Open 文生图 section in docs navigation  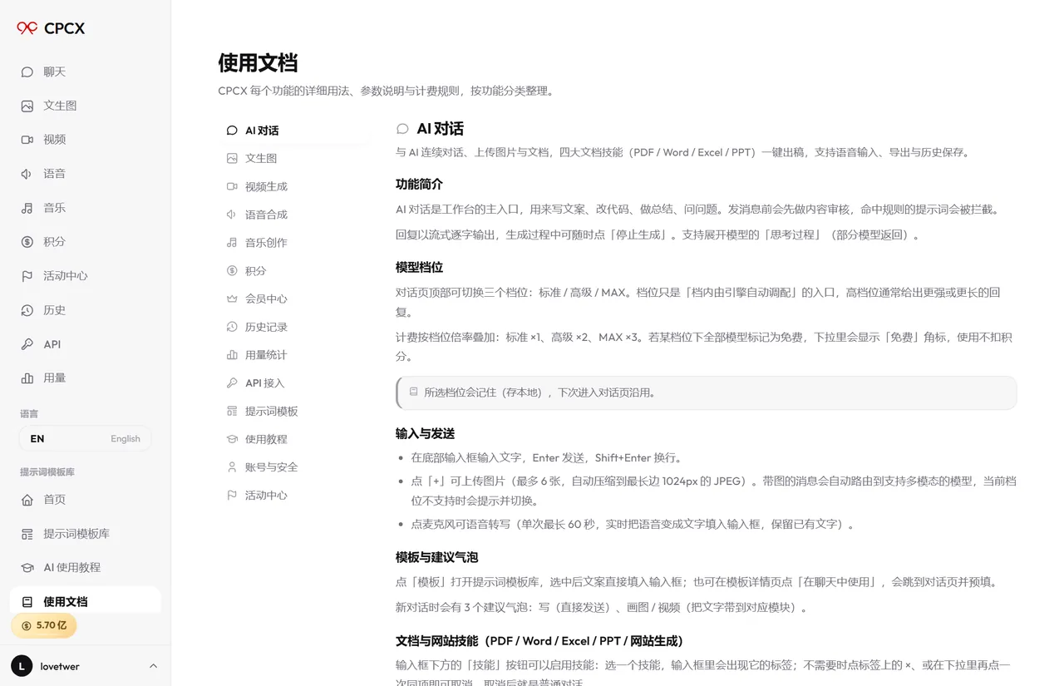pos(295,158)
